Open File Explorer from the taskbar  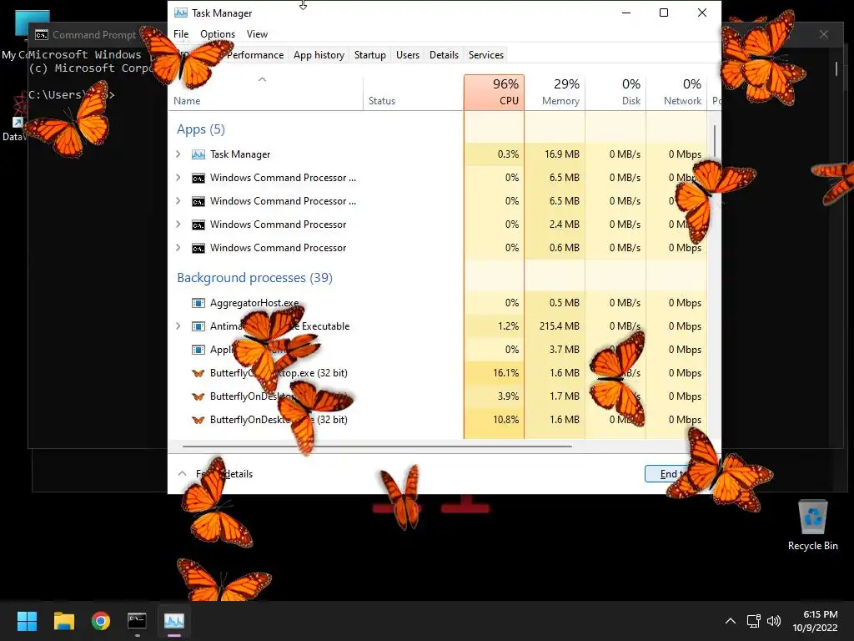pos(63,621)
